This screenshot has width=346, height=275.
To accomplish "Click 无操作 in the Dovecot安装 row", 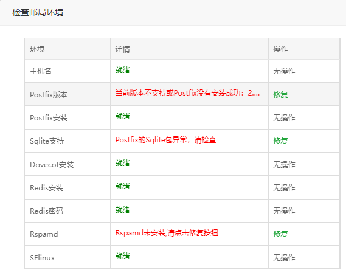I will click(x=284, y=164).
